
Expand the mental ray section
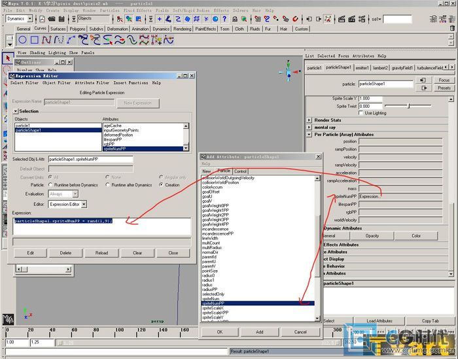point(309,128)
